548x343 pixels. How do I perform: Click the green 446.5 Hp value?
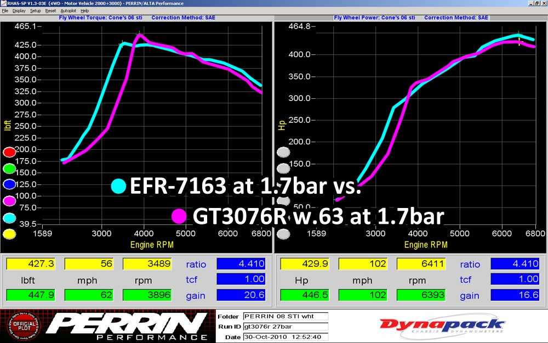pos(305,295)
